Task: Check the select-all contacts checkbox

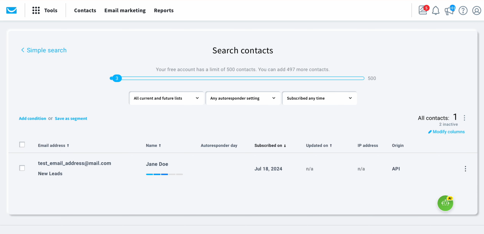Action: click(x=22, y=144)
